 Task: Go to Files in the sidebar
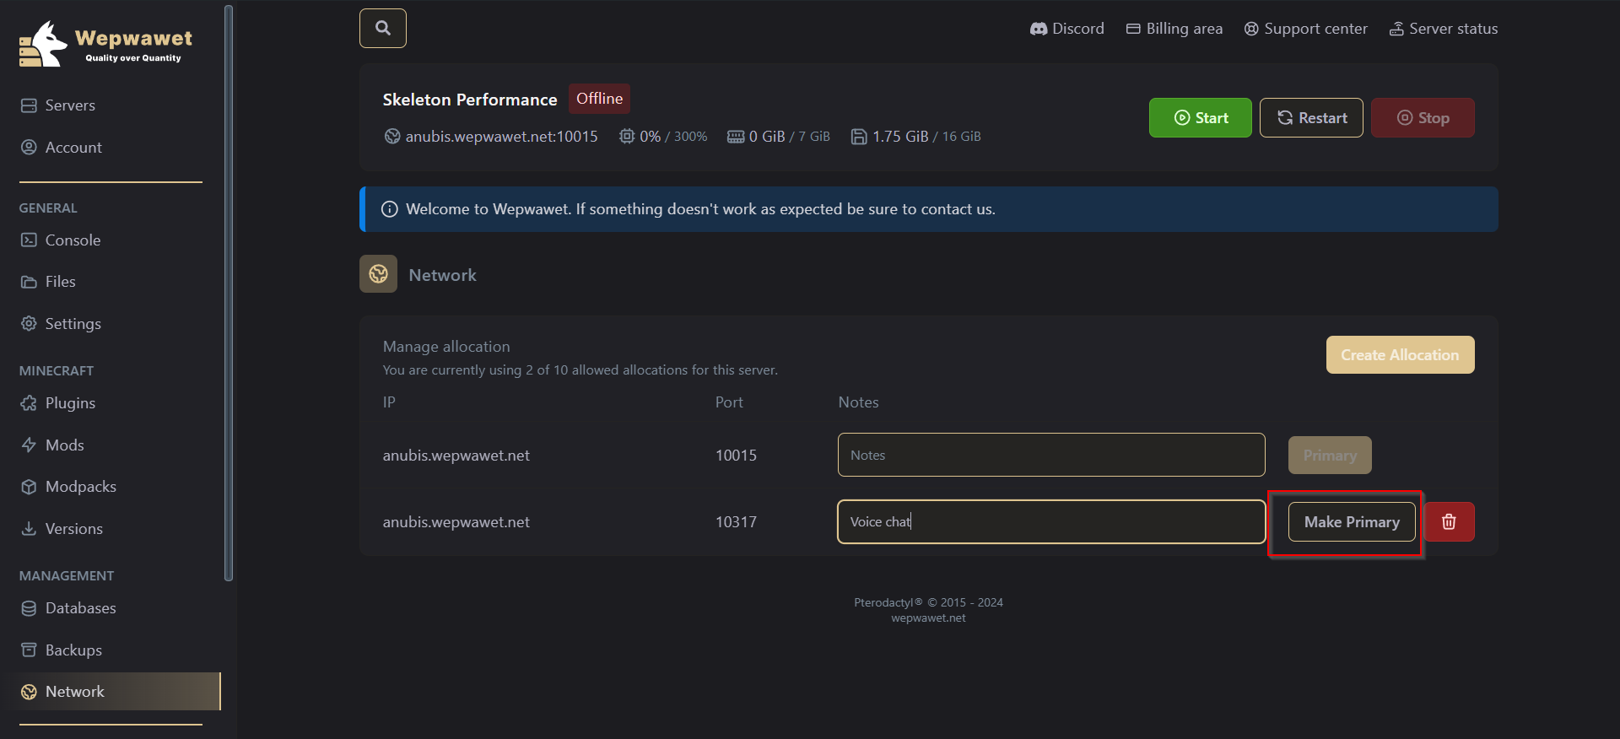60,282
